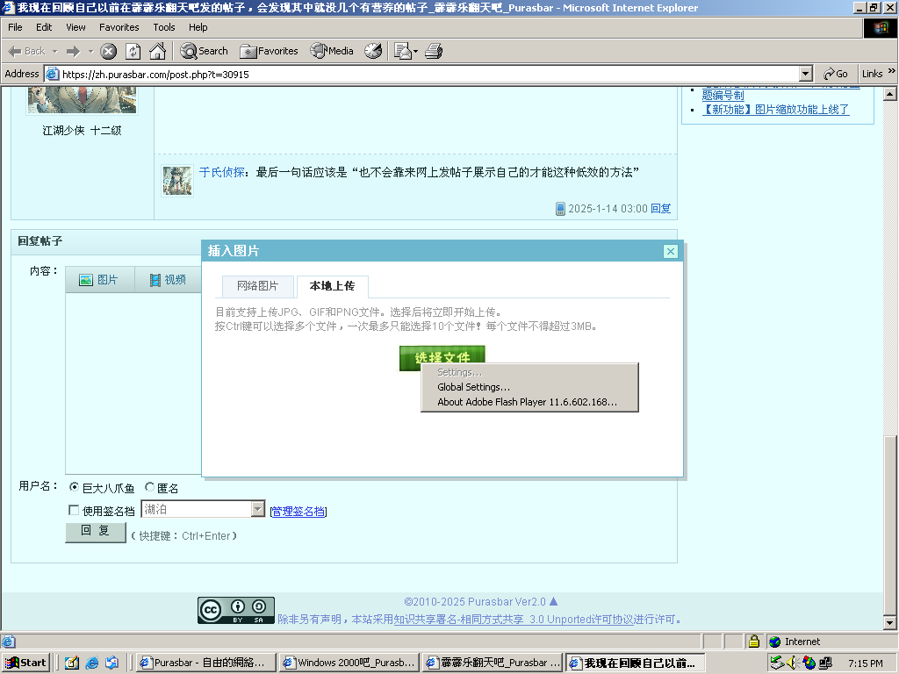Open the Back button history dropdown
This screenshot has height=674, width=899.
click(x=55, y=51)
